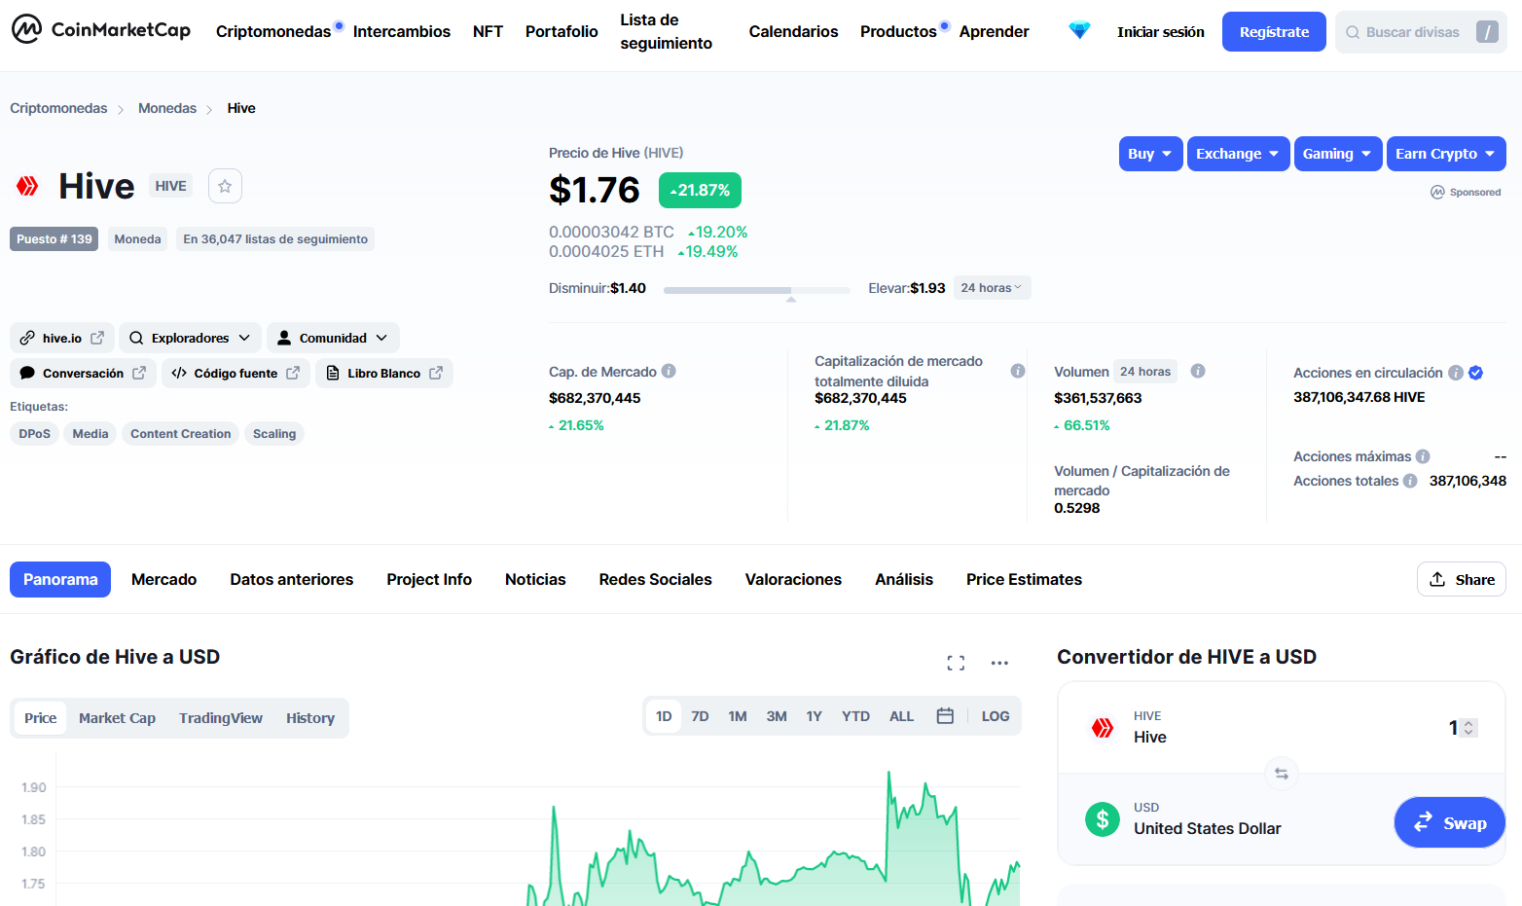Open the Price Estimates tab
The width and height of the screenshot is (1522, 906).
click(x=1024, y=579)
